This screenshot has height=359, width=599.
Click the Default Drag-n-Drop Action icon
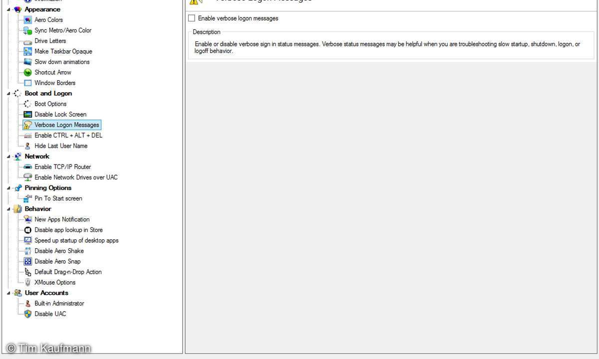click(28, 272)
